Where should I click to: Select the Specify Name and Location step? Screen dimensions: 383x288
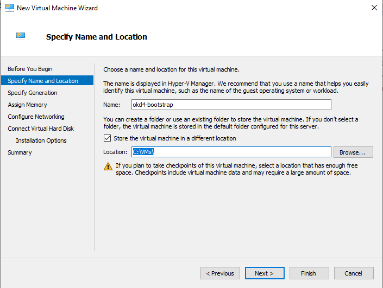(47, 81)
